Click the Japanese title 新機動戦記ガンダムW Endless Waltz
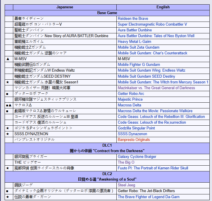Image resolution: width=212 pixels, height=201 pixels. [x=45, y=70]
